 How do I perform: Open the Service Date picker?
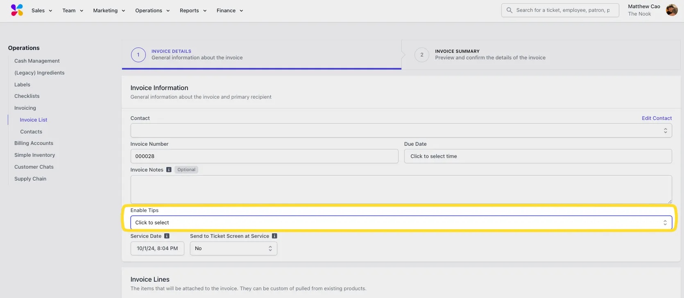tap(157, 248)
